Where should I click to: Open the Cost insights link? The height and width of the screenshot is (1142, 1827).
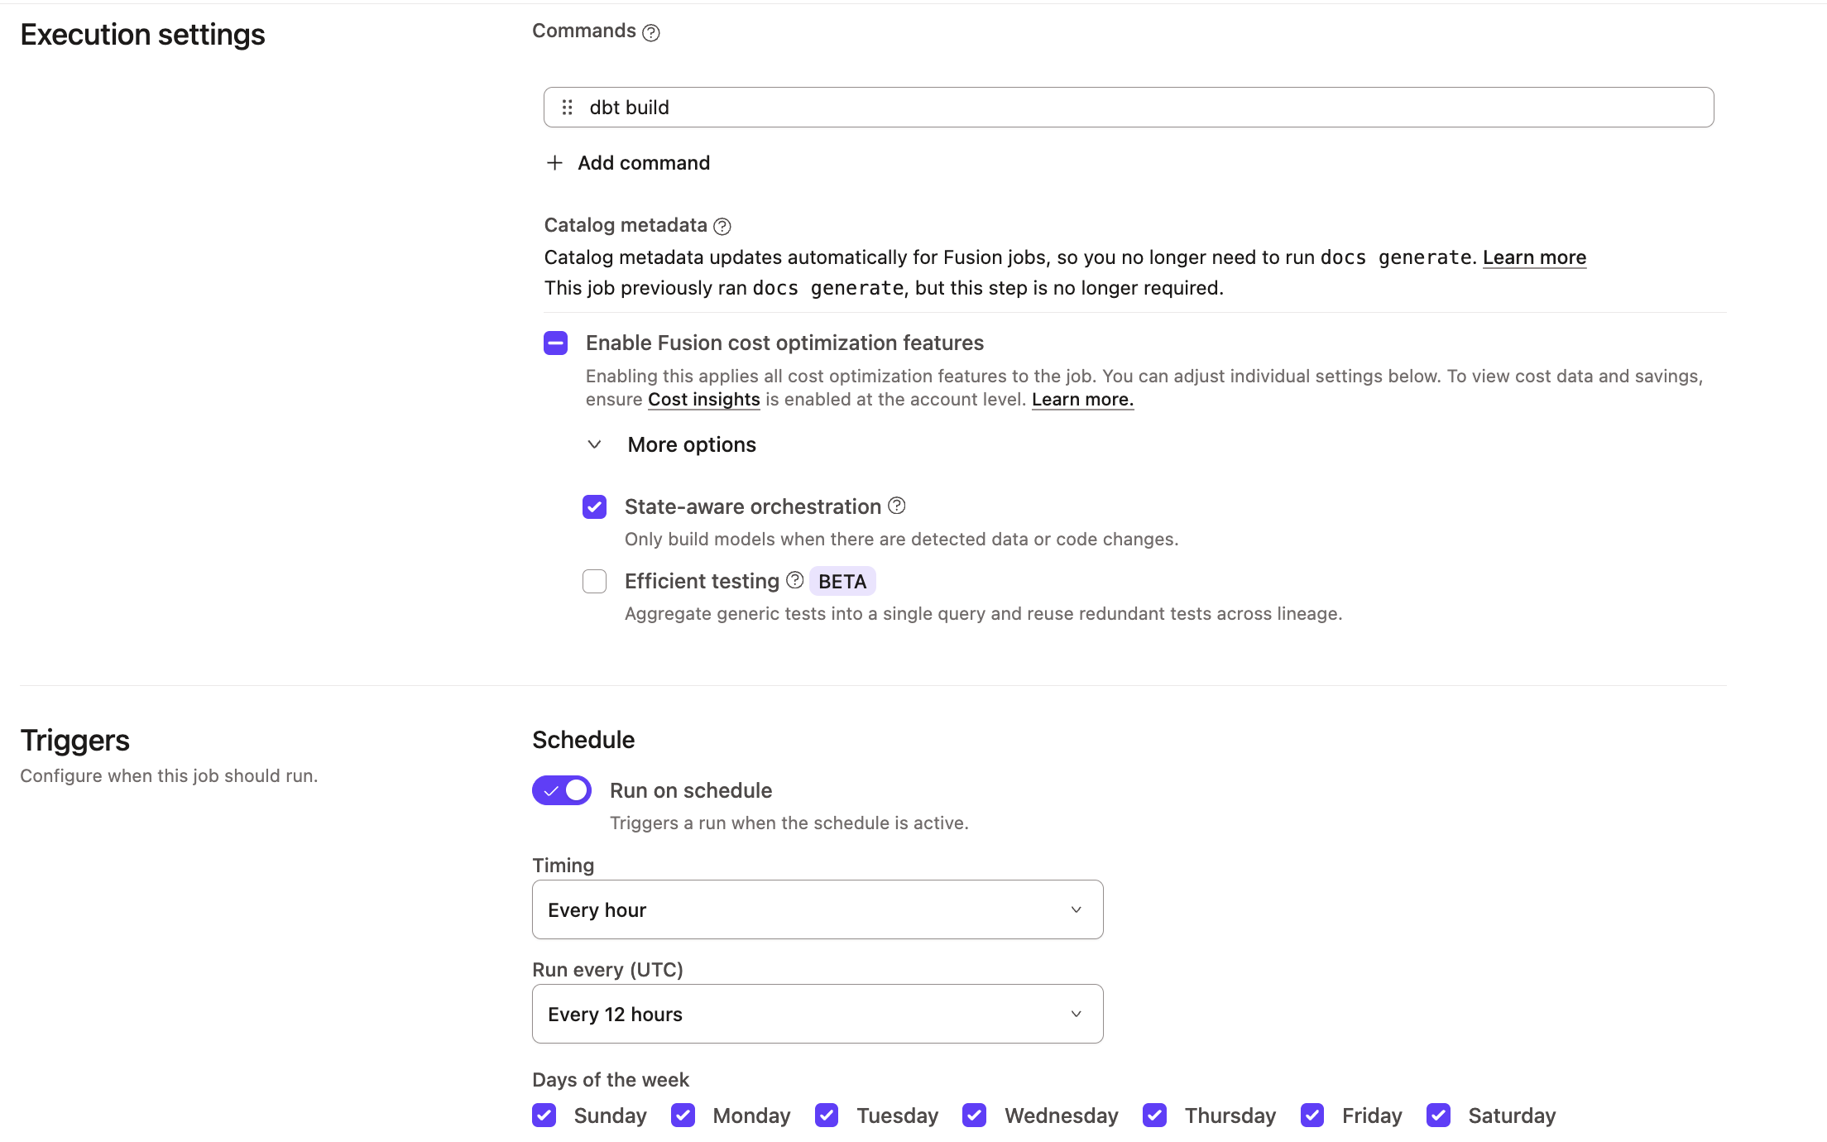pos(703,400)
